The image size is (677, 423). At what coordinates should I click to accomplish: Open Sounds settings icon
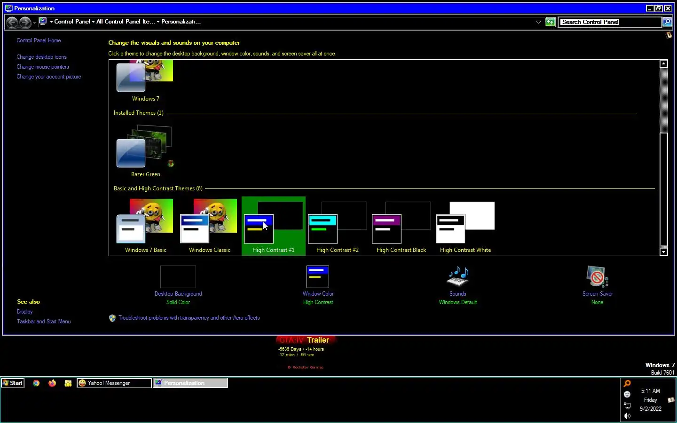457,277
